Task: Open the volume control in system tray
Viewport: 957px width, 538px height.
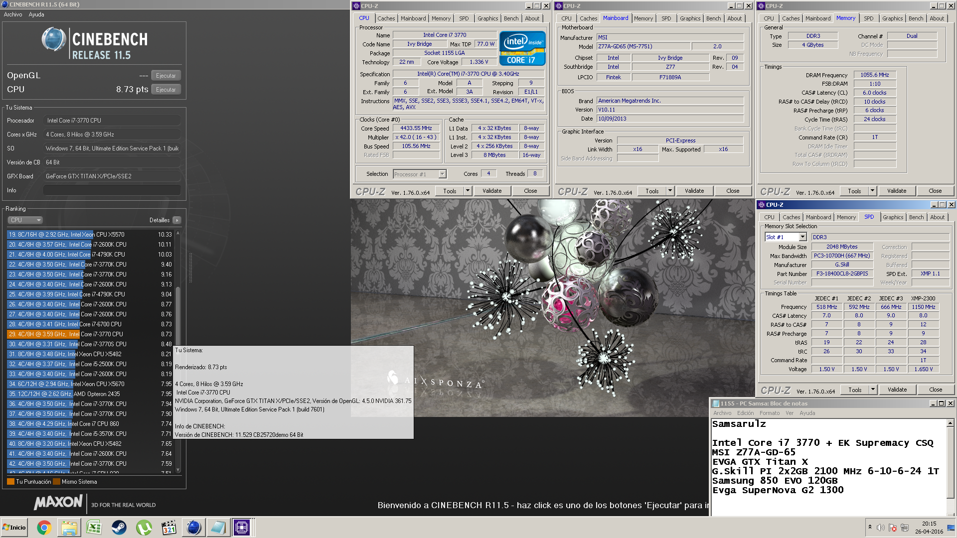Action: tap(881, 528)
